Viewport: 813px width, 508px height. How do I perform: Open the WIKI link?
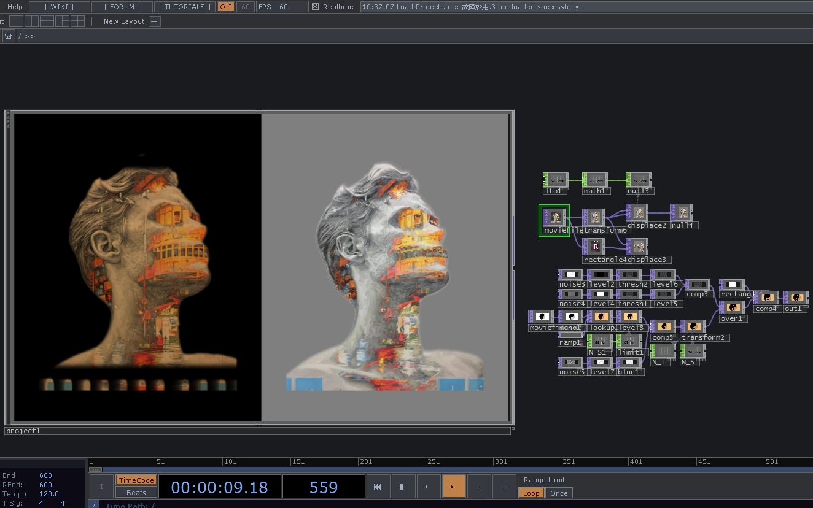pos(59,7)
